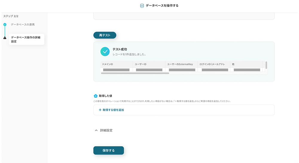This screenshot has height=163, width=299.
Task: Click the warning triangle icon in sidebar
Action: [x=5, y=38]
